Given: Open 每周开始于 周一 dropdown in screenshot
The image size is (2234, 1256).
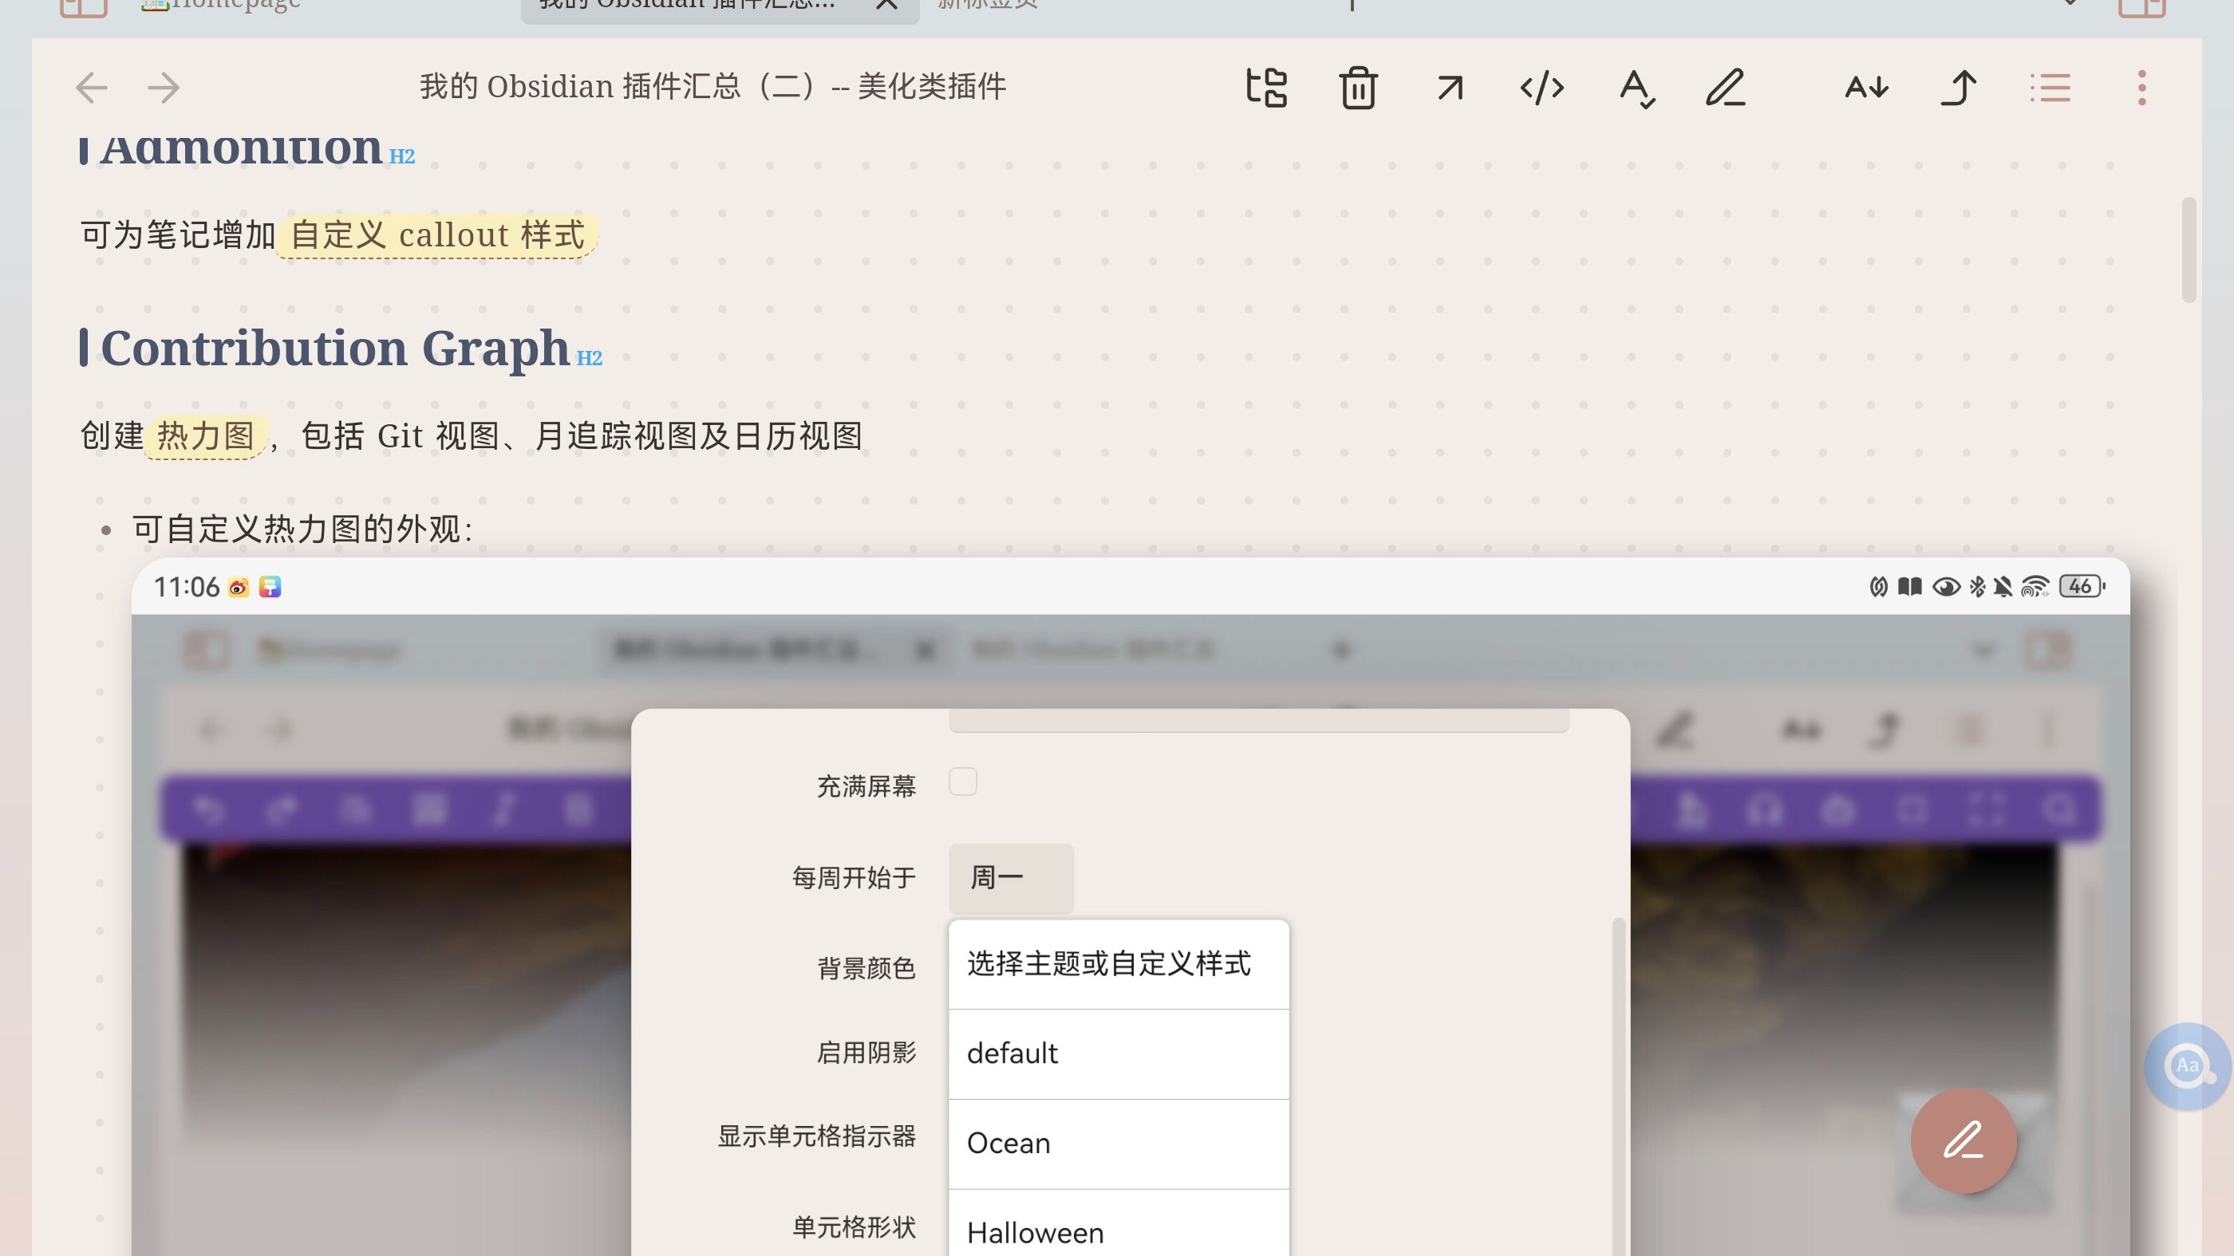Looking at the screenshot, I should click(1011, 878).
